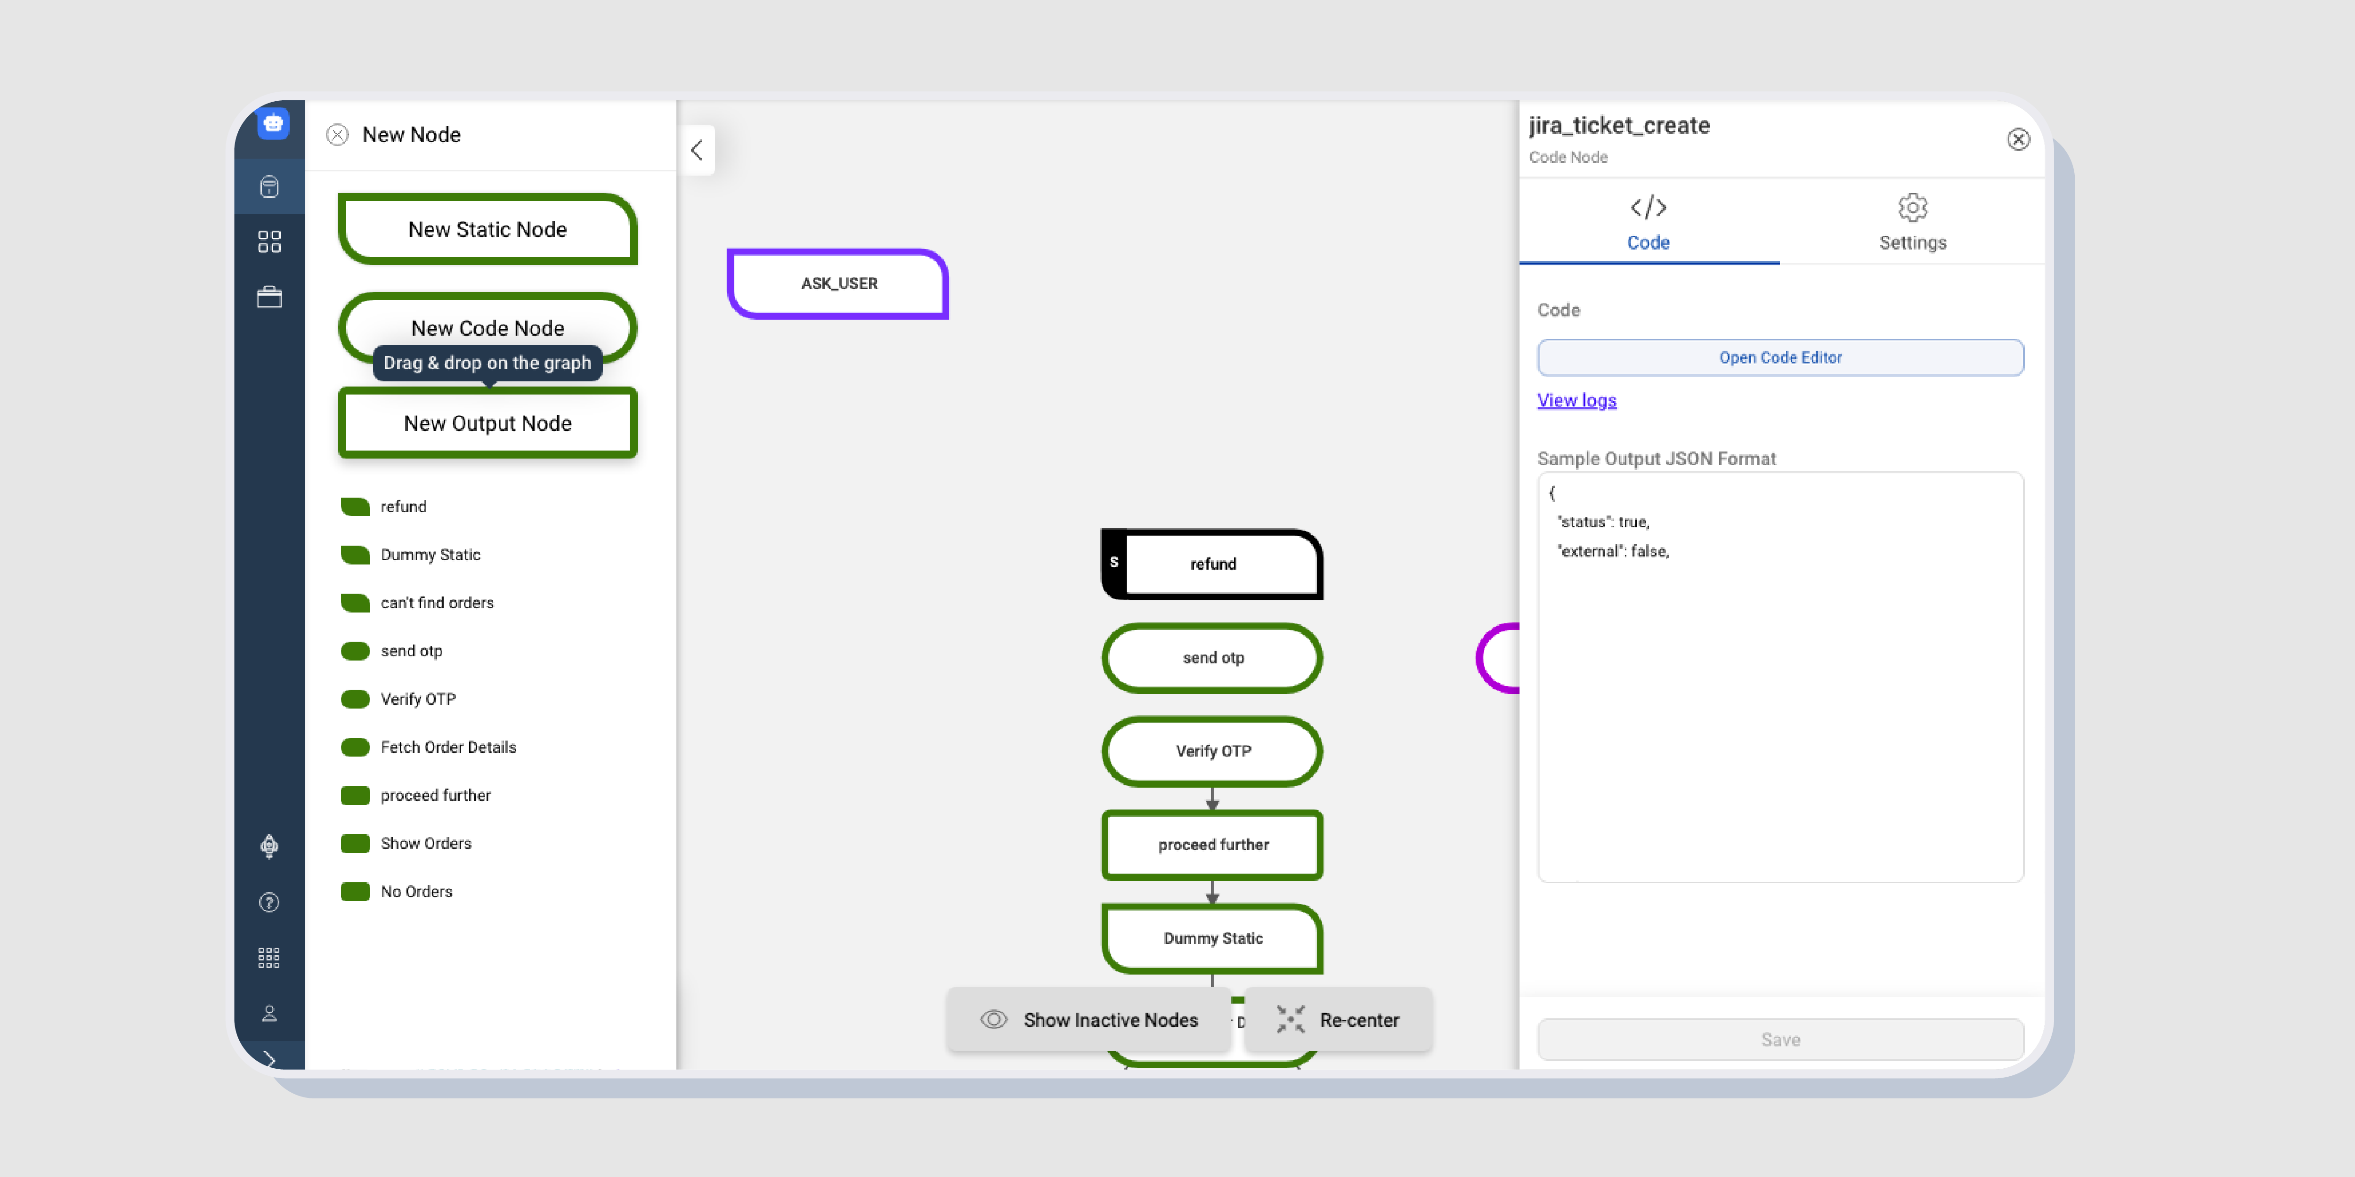Click the rocket assistant icon in the lower sidebar
The width and height of the screenshot is (2355, 1177).
(x=269, y=846)
